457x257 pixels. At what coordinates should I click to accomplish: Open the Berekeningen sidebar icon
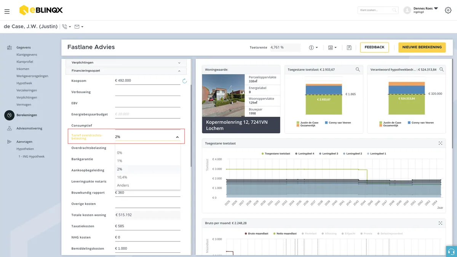click(9, 115)
